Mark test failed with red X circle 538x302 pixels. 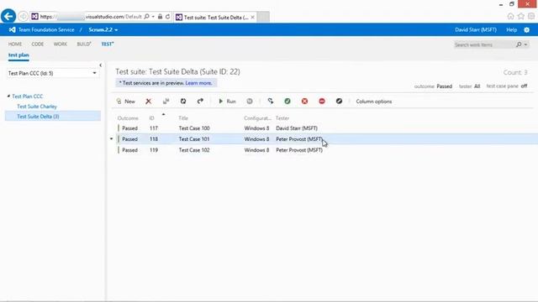click(x=304, y=101)
